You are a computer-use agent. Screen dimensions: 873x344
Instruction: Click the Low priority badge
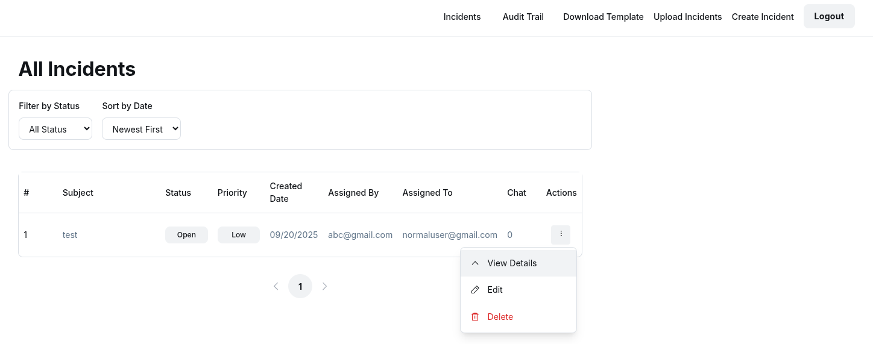(239, 235)
